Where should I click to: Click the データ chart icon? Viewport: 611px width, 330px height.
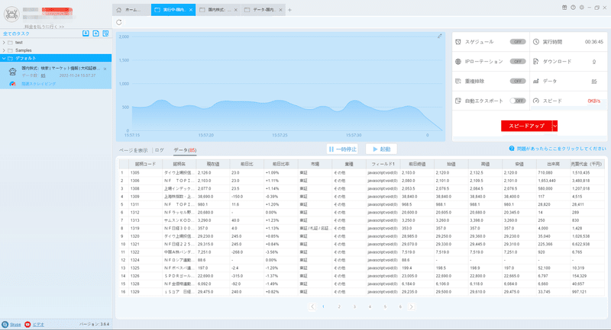(536, 82)
